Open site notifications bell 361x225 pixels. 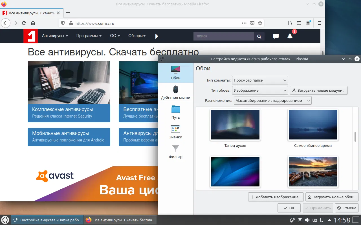(290, 36)
